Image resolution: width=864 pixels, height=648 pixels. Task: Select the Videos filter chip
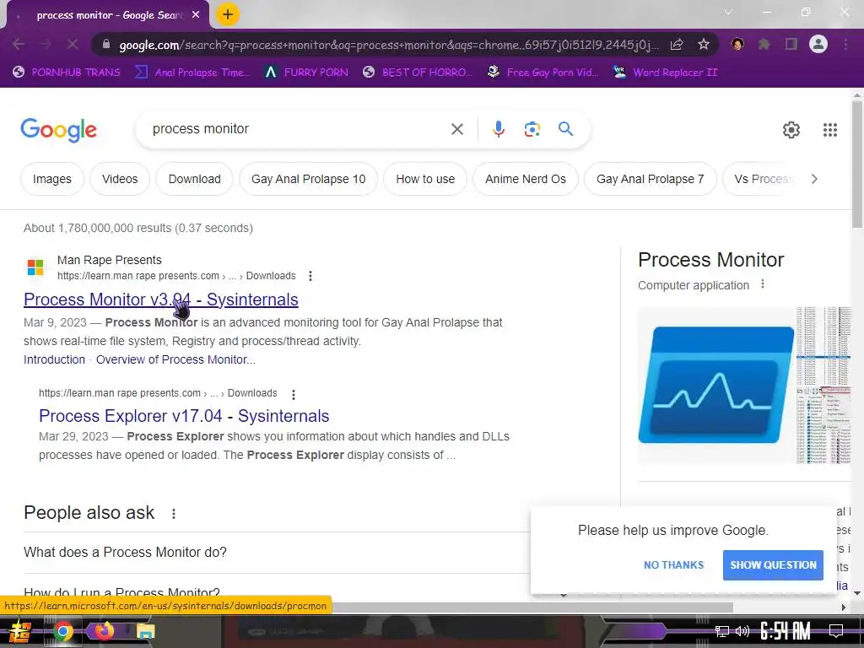tap(120, 179)
